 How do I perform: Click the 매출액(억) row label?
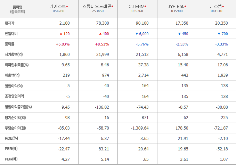(x=12, y=75)
